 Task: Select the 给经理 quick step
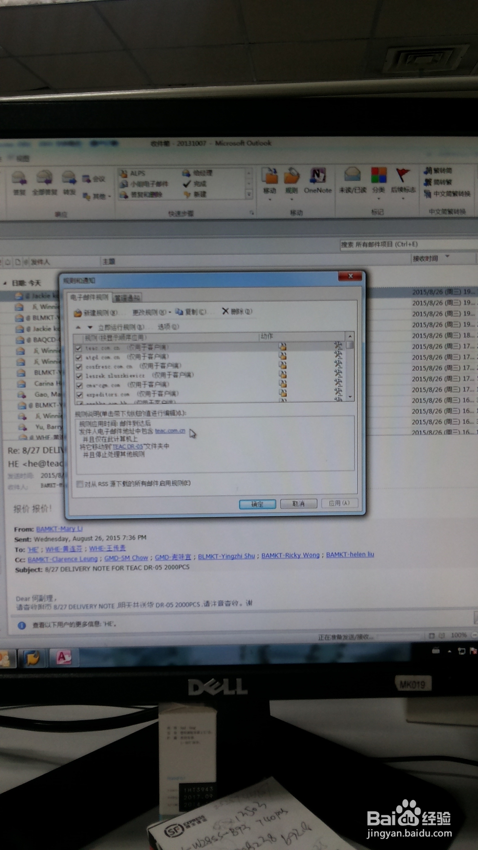(197, 173)
